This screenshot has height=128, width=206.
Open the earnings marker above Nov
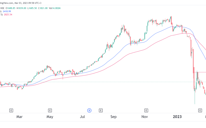(x=146, y=110)
